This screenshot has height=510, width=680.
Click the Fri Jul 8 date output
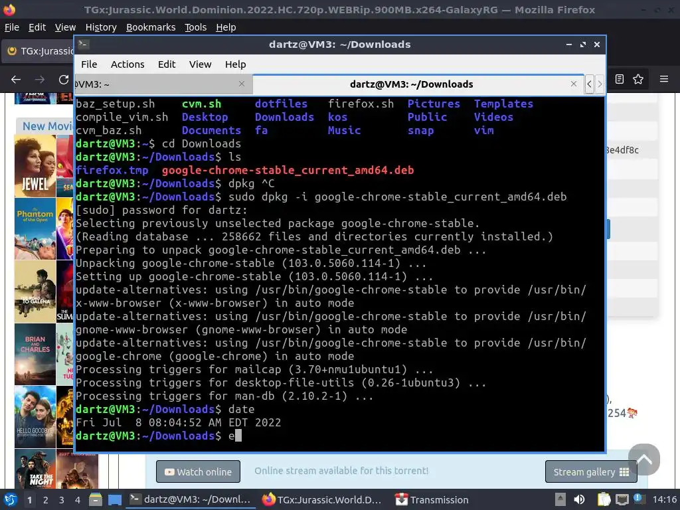pos(178,422)
